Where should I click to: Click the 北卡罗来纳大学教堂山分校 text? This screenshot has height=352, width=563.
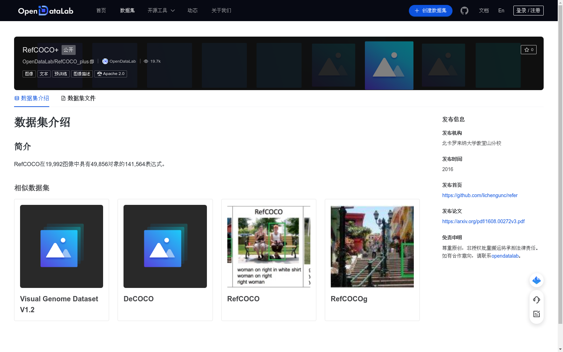(472, 143)
